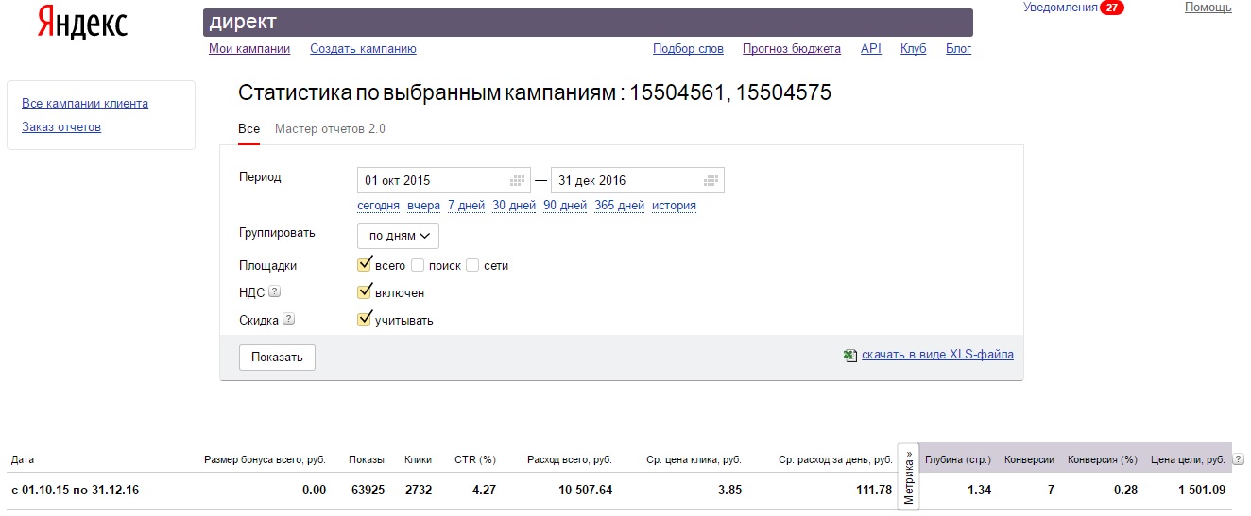This screenshot has height=516, width=1251.
Task: Open Подбор слов
Action: click(688, 49)
